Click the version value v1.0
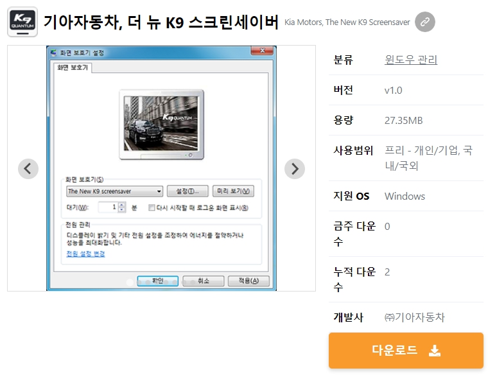Image resolution: width=488 pixels, height=375 pixels. pos(393,91)
